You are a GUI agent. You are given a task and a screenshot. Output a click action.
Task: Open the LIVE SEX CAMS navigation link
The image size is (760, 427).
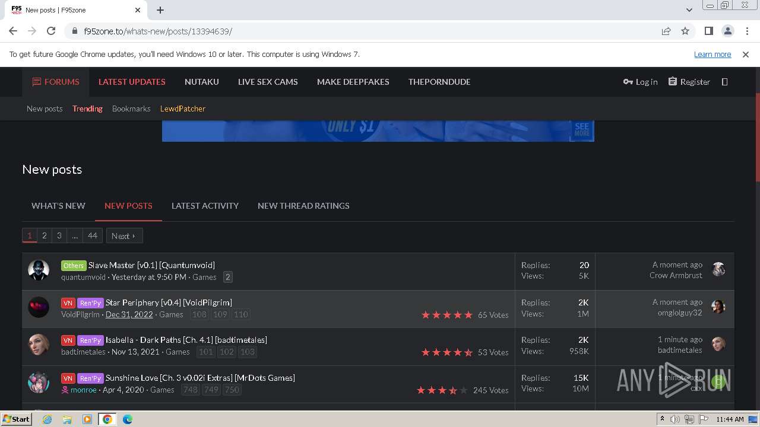pyautogui.click(x=268, y=82)
